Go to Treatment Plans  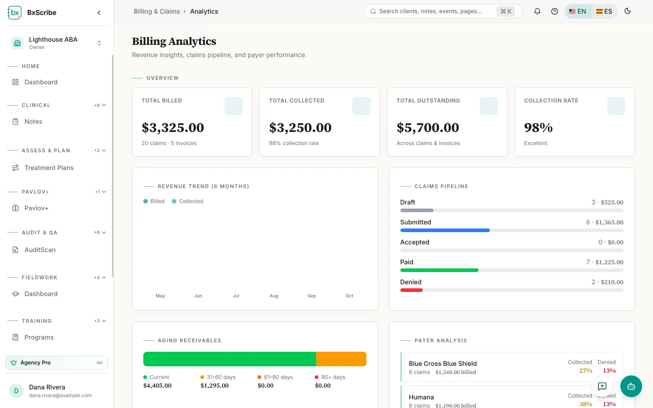click(x=57, y=168)
